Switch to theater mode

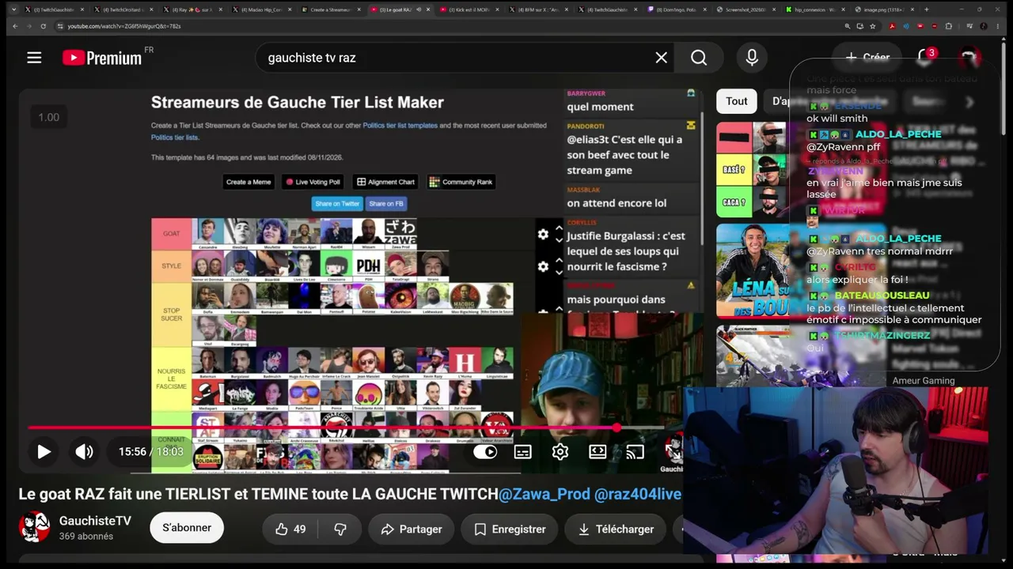(598, 452)
